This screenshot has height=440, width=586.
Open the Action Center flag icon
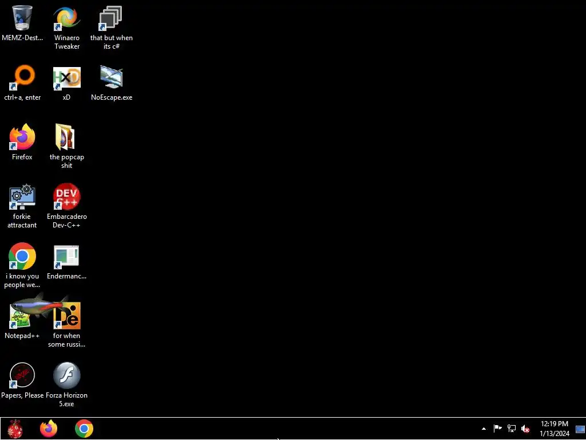pos(497,429)
